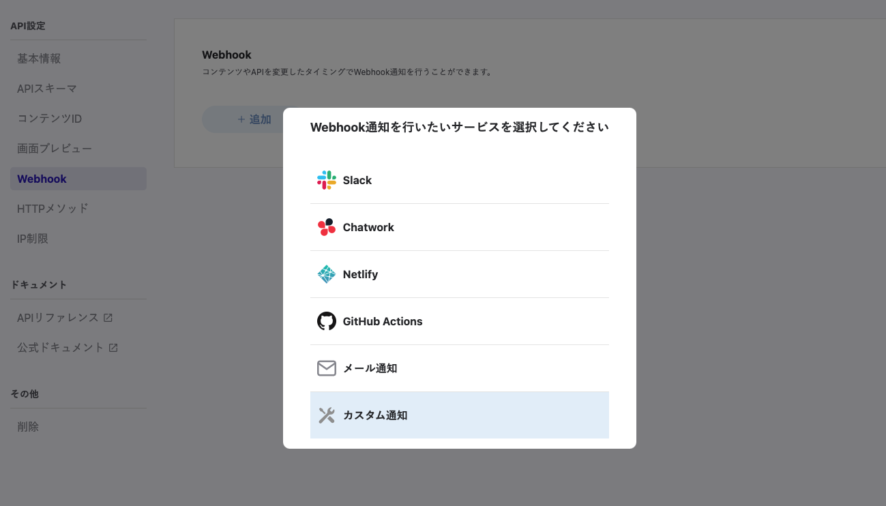
Task: Go to コンテンツID settings
Action: tap(78, 119)
